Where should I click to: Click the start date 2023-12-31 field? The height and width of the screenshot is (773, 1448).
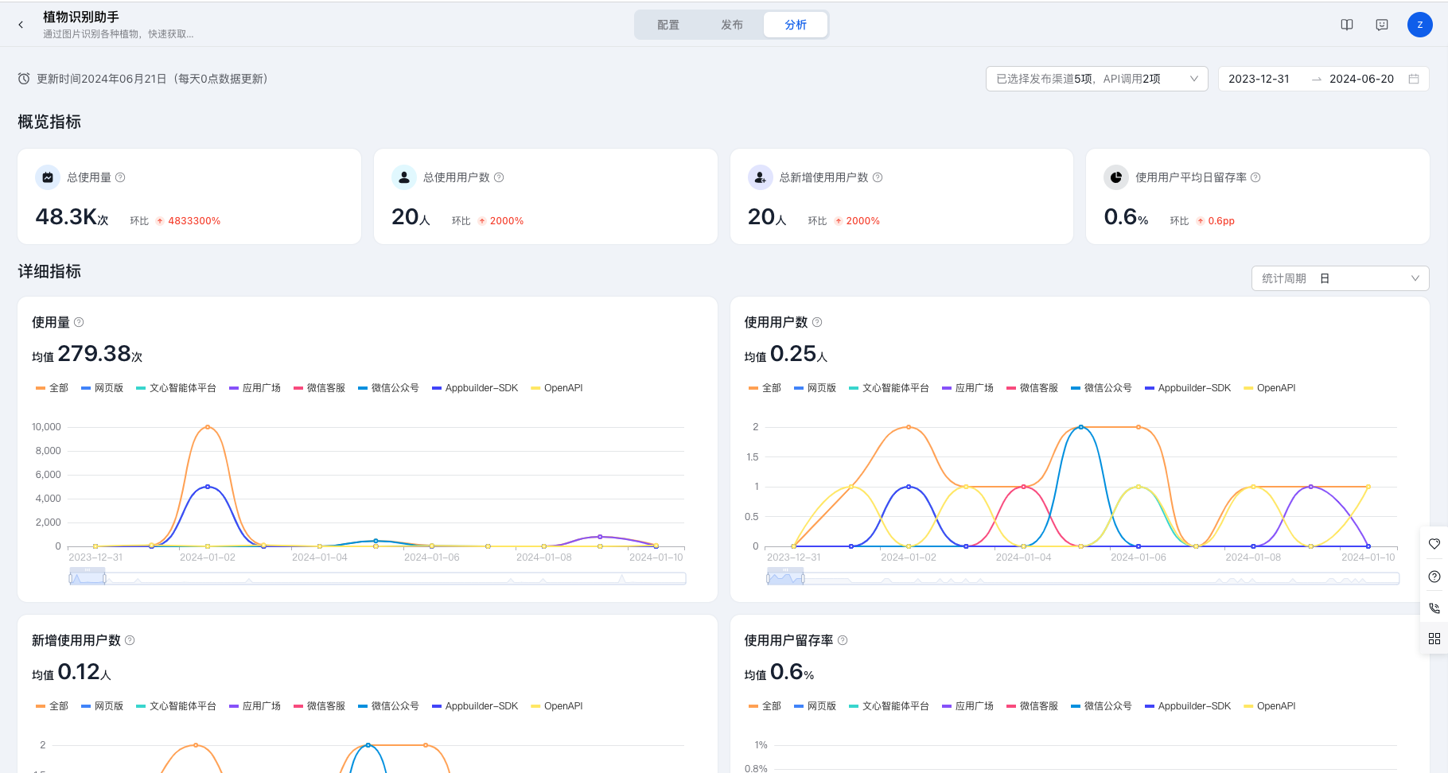point(1259,79)
